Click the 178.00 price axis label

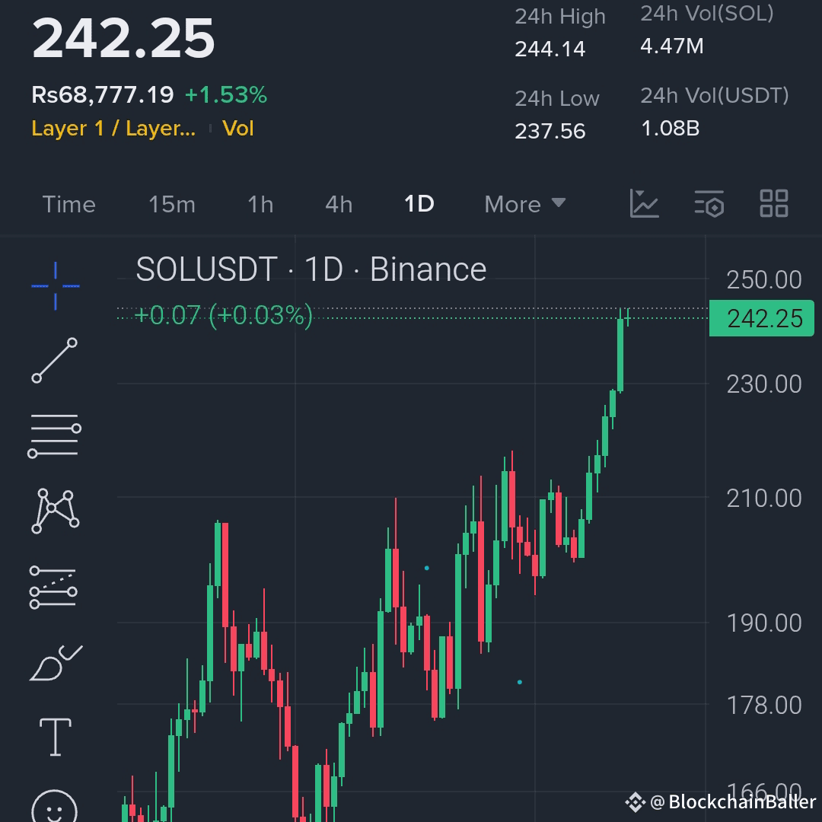[764, 705]
